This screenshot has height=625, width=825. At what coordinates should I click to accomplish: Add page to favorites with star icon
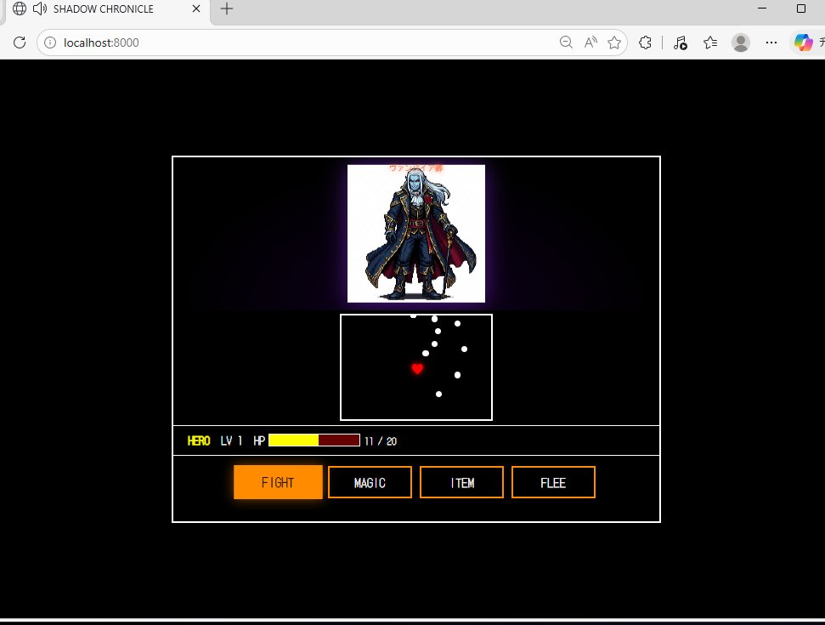pyautogui.click(x=614, y=43)
